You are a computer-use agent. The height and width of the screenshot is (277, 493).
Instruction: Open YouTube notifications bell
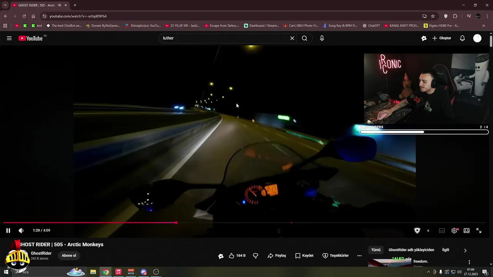pyautogui.click(x=463, y=38)
